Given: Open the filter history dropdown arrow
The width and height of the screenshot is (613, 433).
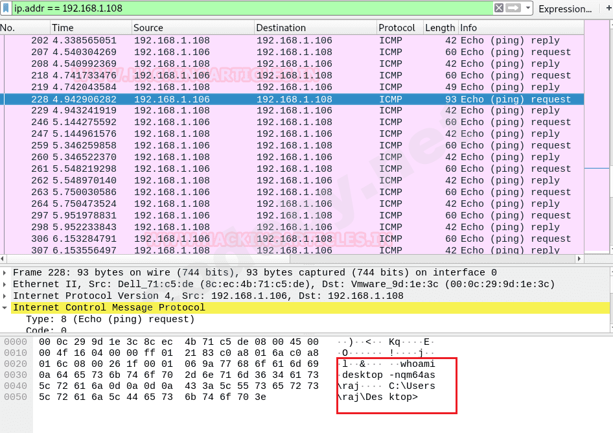Looking at the screenshot, I should pyautogui.click(x=527, y=8).
